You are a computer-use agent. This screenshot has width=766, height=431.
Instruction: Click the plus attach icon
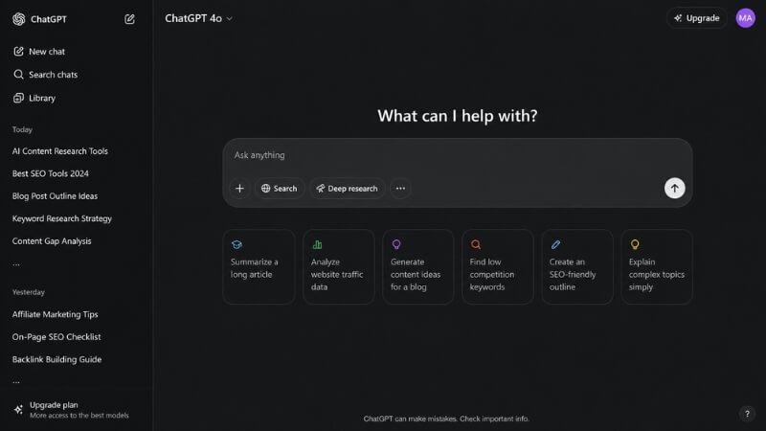(239, 188)
